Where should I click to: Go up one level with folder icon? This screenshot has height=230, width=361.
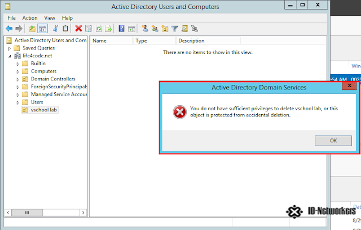pos(32,29)
